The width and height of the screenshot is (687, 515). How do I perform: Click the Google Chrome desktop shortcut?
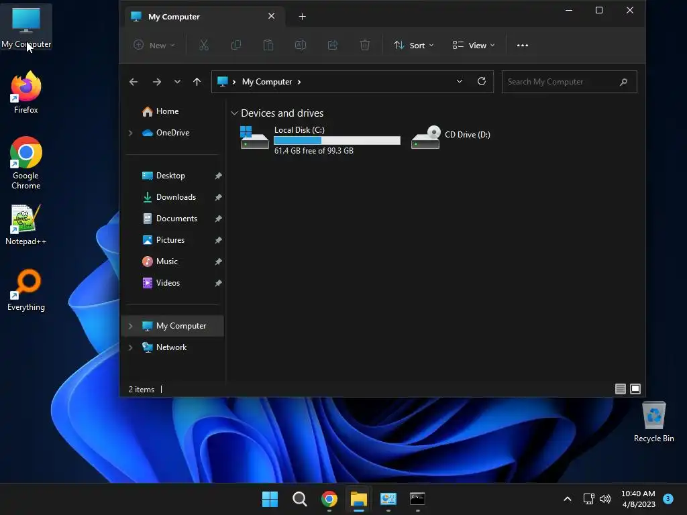(x=26, y=163)
